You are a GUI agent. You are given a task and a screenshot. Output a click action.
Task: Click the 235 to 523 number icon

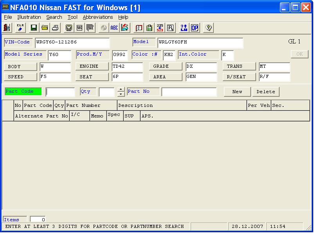click(160, 28)
